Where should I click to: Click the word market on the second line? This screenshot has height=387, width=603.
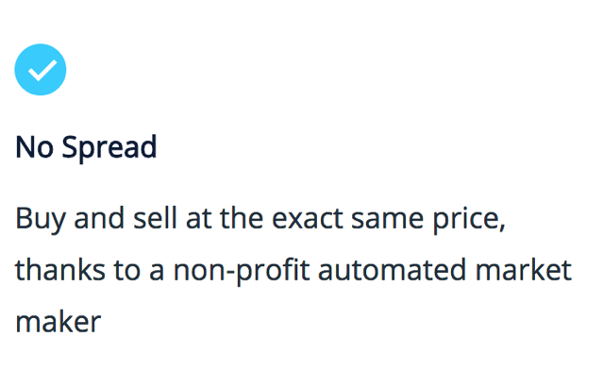(524, 270)
